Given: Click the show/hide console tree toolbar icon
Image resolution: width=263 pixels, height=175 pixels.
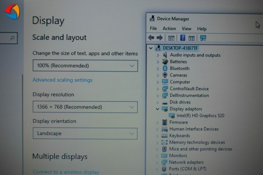Looking at the screenshot, I should 171,38.
